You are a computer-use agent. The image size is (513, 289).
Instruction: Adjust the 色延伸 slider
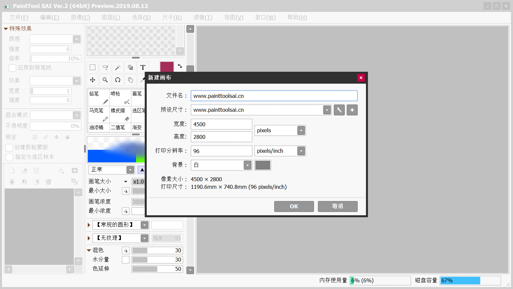157,269
